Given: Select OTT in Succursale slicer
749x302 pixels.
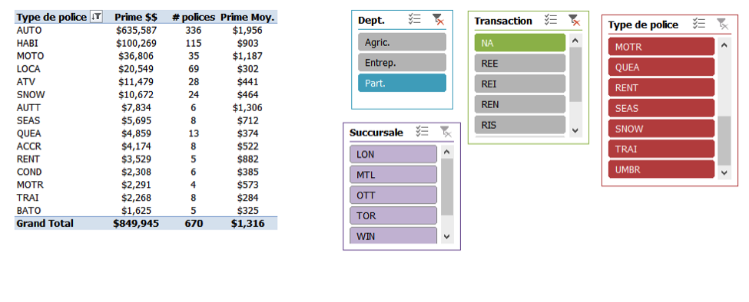Looking at the screenshot, I should [x=393, y=195].
